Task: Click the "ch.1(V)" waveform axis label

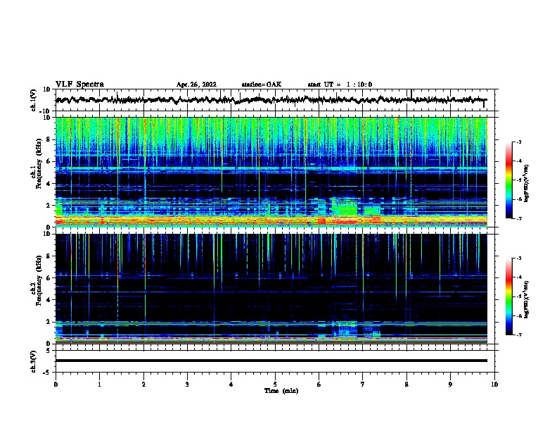Action: click(x=34, y=100)
